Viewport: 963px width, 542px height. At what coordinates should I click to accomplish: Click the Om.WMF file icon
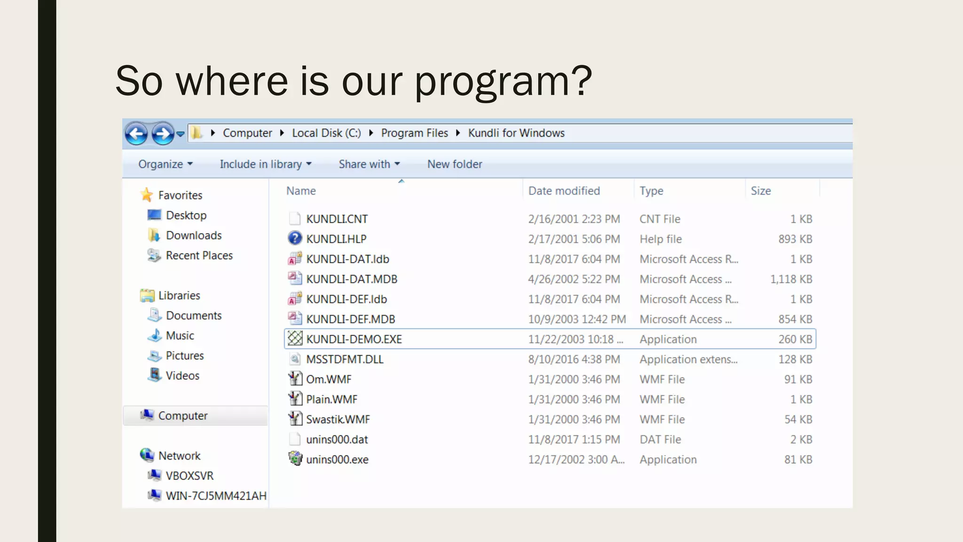(295, 379)
